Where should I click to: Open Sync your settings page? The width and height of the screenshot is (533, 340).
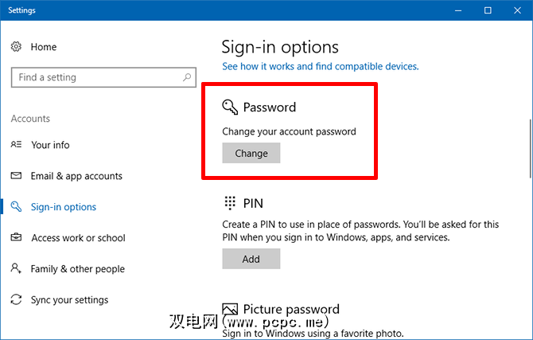coord(69,300)
